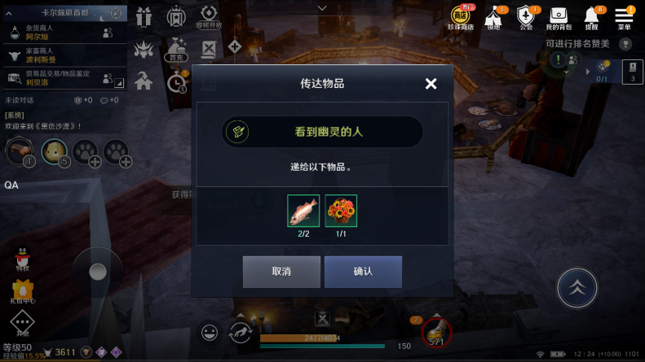Confirm delivery with 确认 button

363,272
